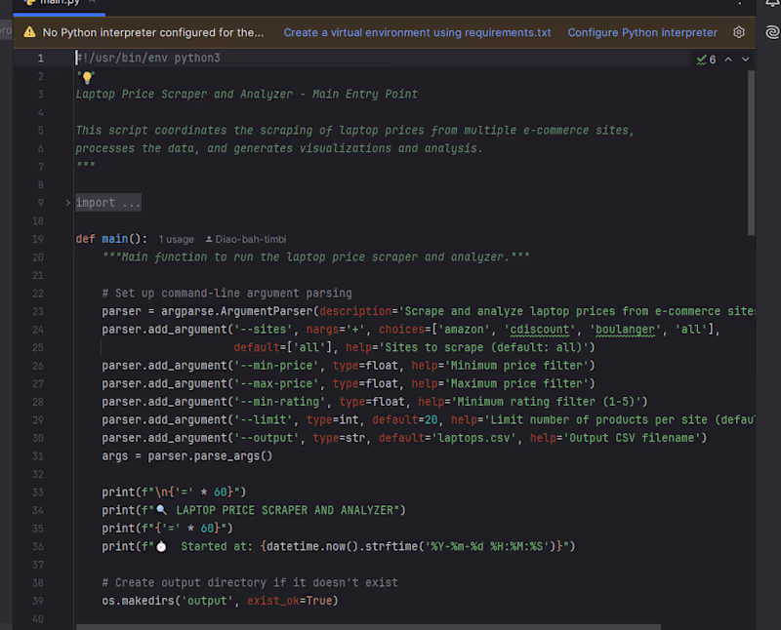
Task: Click the person icon beside Diao-bah-timbi
Action: pyautogui.click(x=209, y=239)
